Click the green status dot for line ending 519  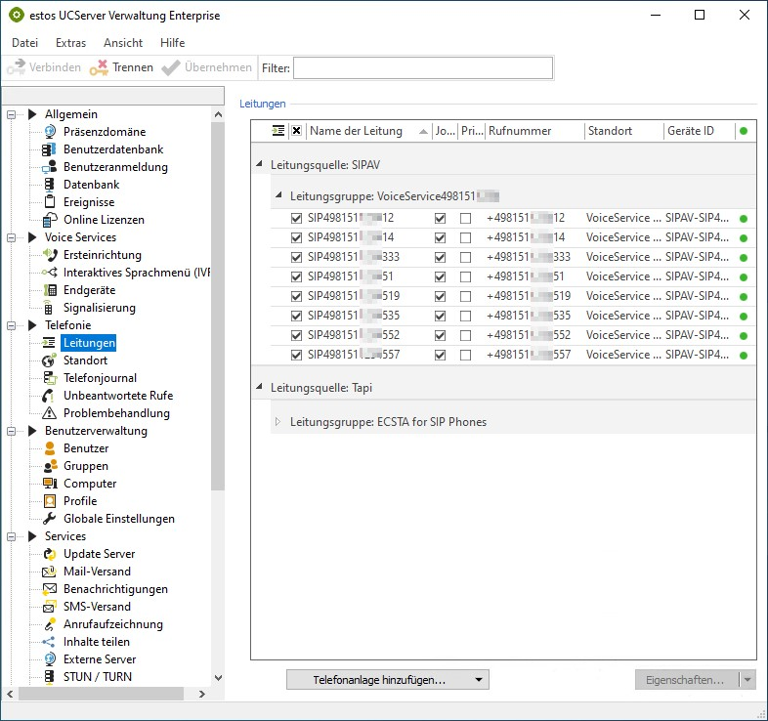744,296
